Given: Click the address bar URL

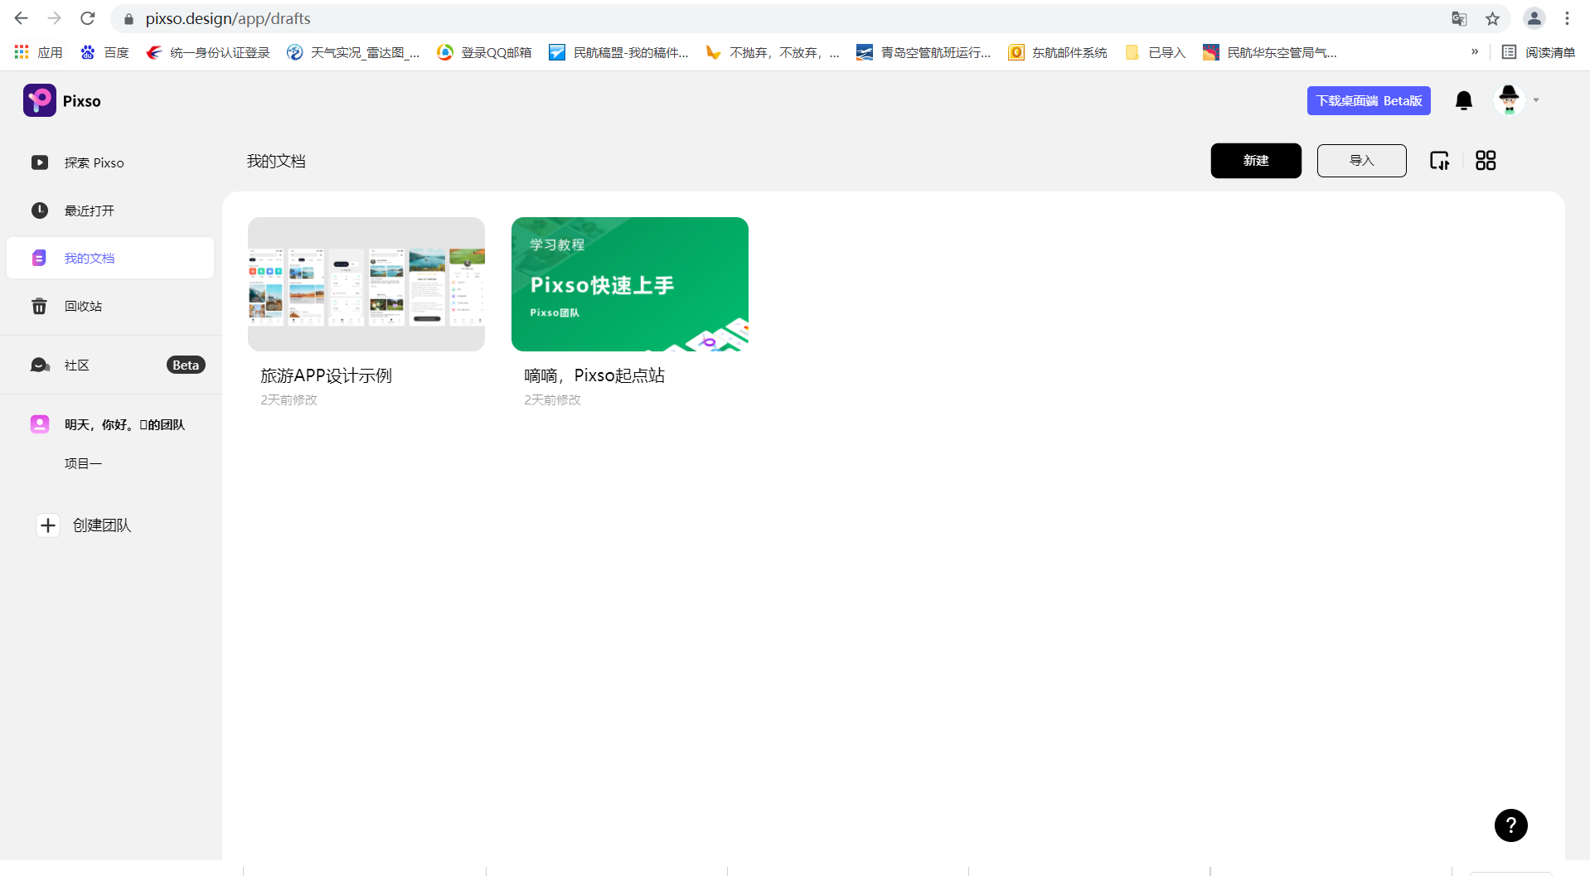Looking at the screenshot, I should point(228,18).
